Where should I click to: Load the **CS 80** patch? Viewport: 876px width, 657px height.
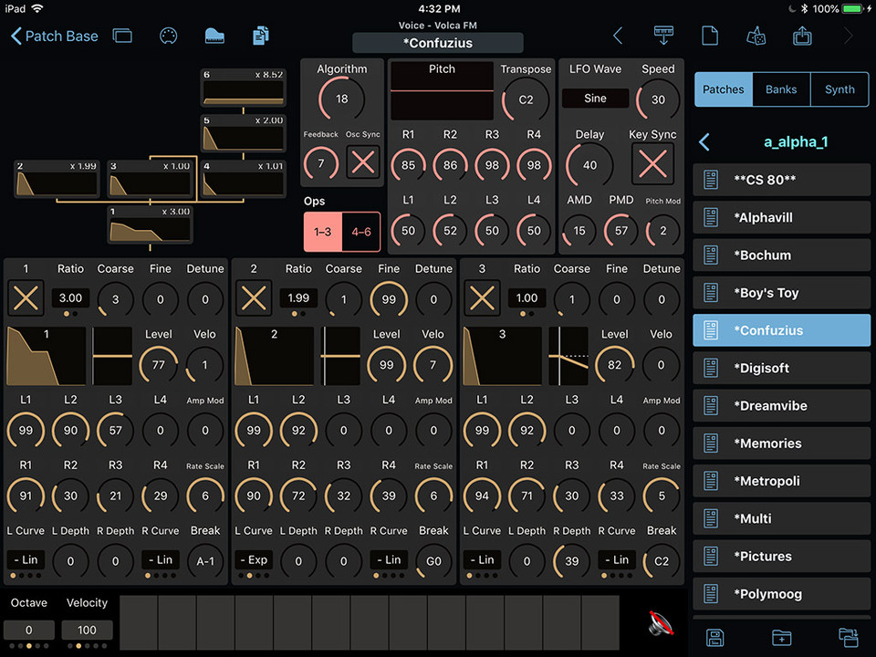click(781, 180)
